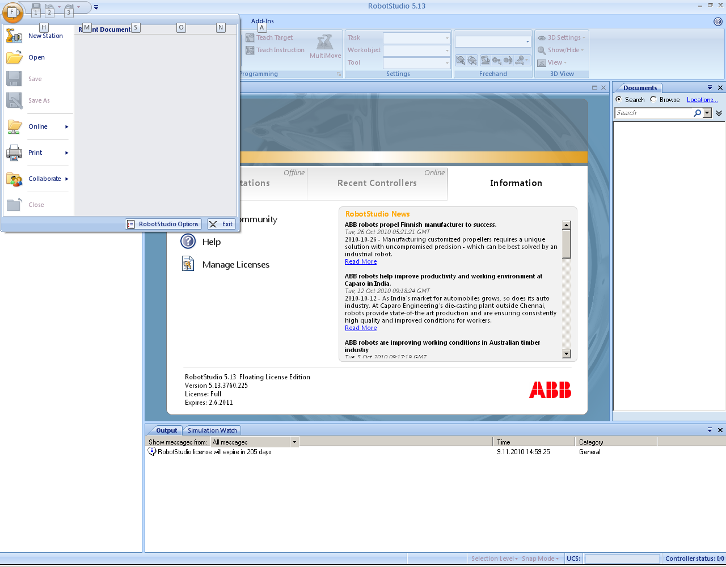Click the news scrollbar down arrow
Screen dimensions: 726x567
pos(566,353)
